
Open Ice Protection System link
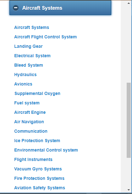pos(37,141)
